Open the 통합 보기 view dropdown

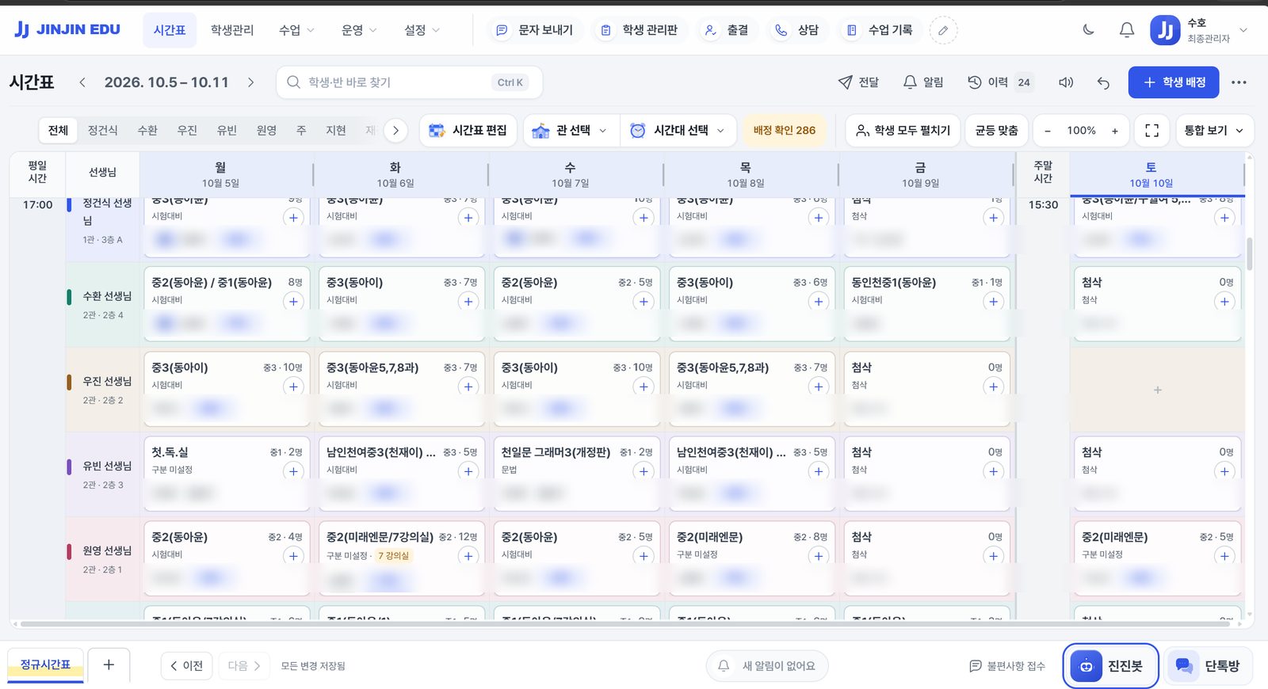point(1213,131)
